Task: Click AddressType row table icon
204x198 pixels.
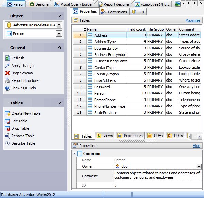Action: [x=90, y=41]
